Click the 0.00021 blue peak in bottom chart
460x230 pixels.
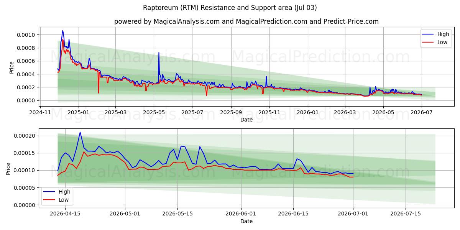pyautogui.click(x=80, y=132)
